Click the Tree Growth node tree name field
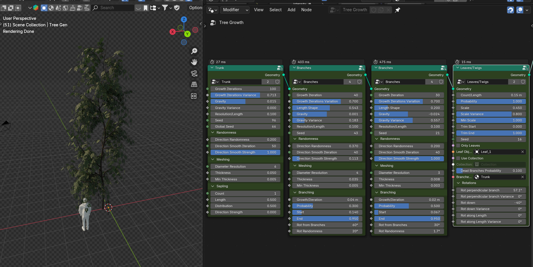 click(355, 10)
